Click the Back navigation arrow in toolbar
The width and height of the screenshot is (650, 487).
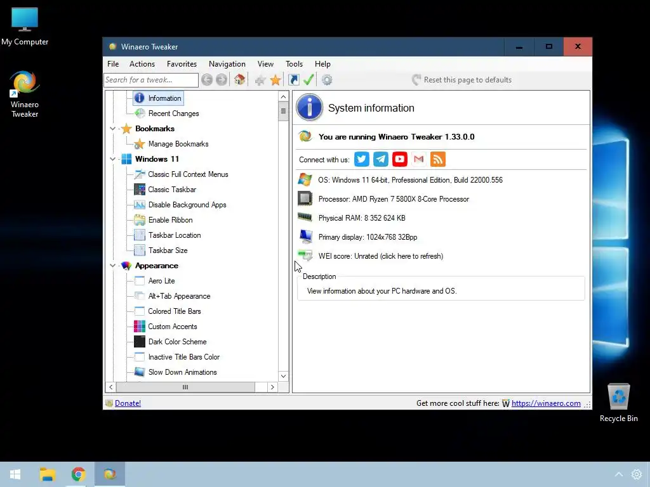(x=207, y=80)
